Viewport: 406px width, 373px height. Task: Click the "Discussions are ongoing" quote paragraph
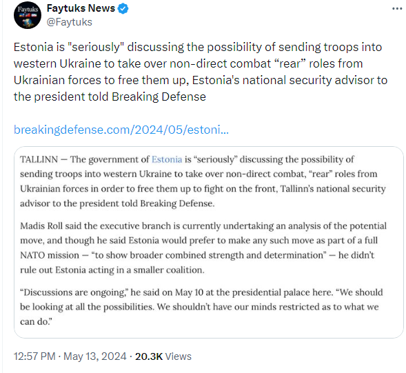coord(201,307)
